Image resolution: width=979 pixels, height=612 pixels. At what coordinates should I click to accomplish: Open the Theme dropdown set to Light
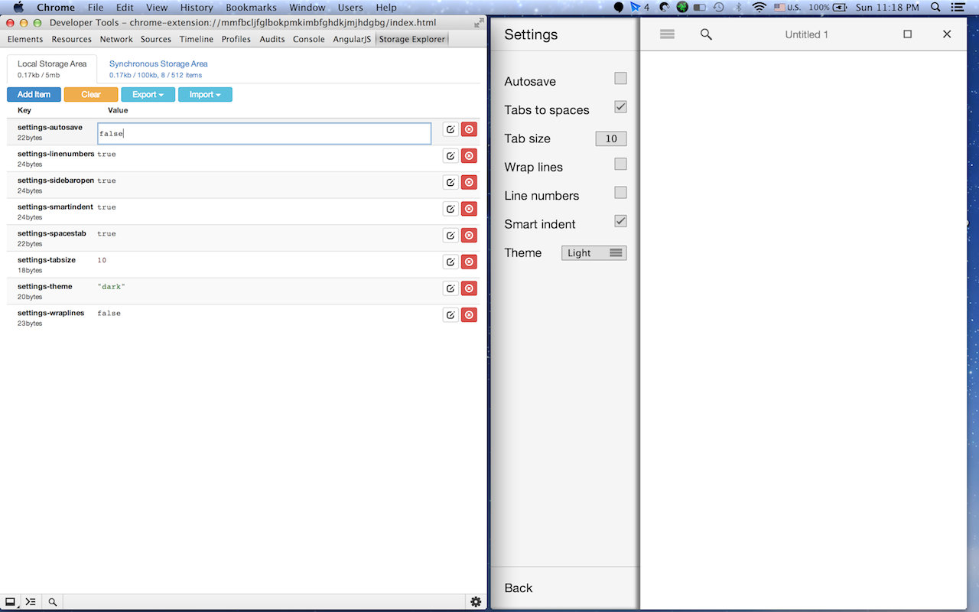tap(594, 252)
